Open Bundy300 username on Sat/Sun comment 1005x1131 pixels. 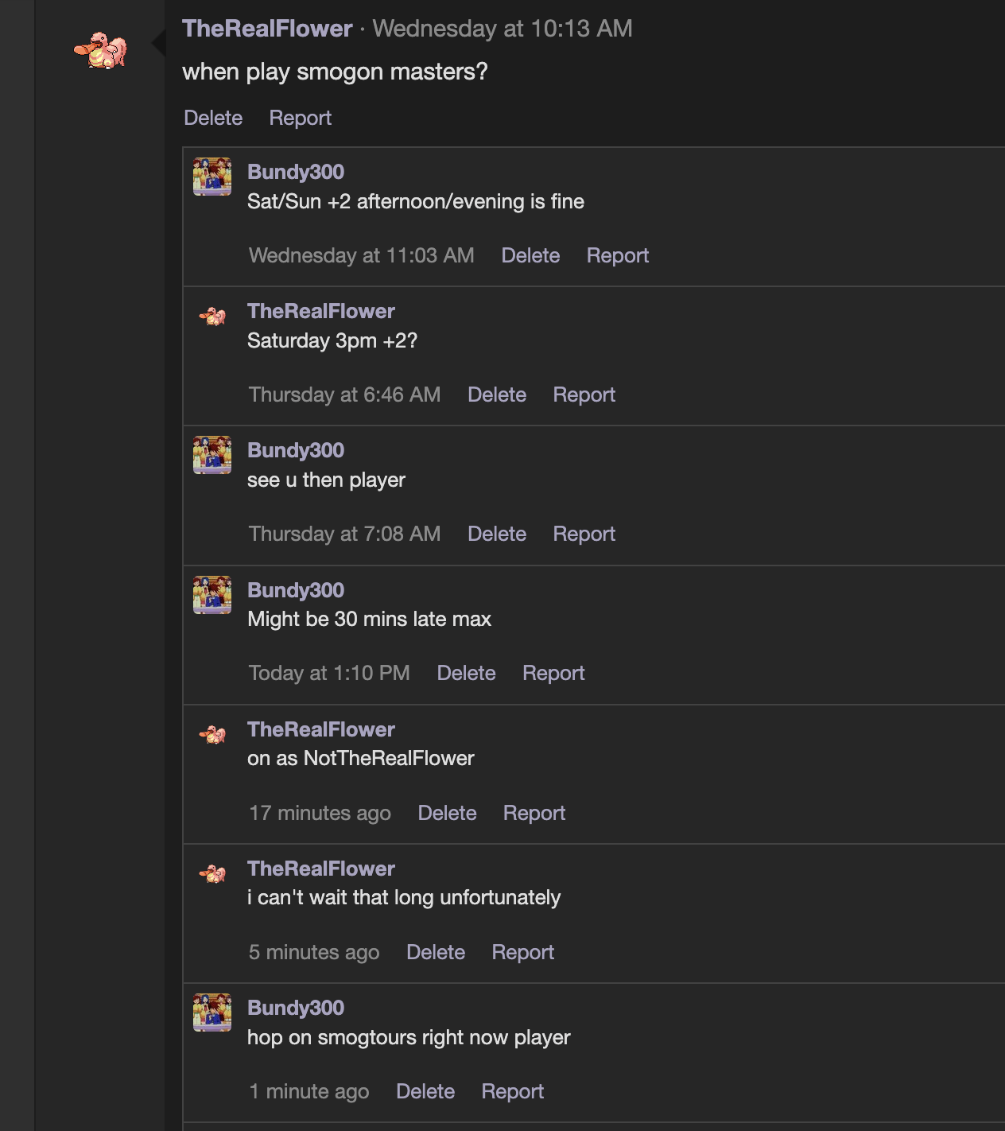(296, 172)
